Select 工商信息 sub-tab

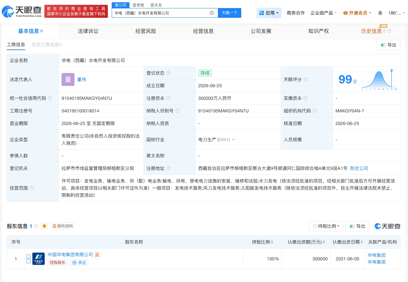pyautogui.click(x=16, y=45)
